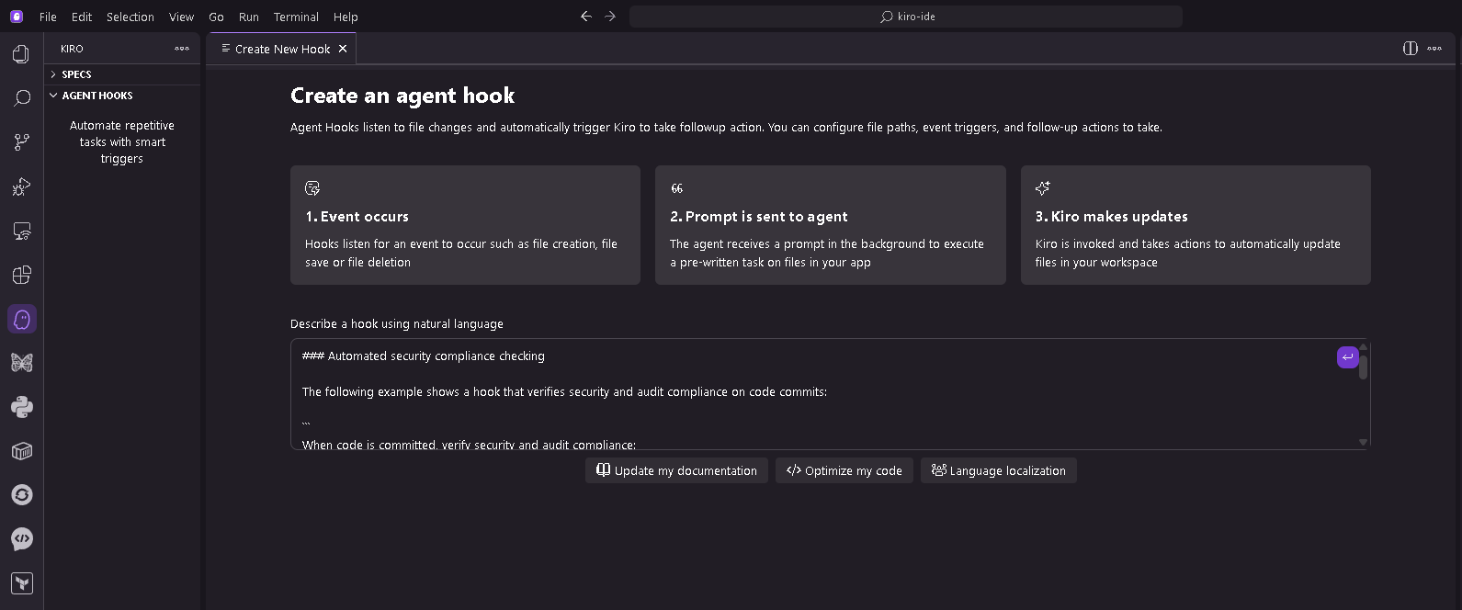Switch to the Create New Hook tab
Viewport: 1462px width, 610px height.
click(x=281, y=49)
